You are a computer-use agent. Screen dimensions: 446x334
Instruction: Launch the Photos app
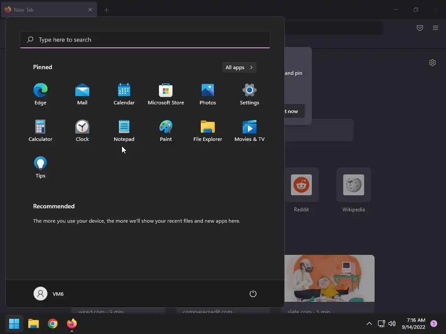[x=208, y=94]
